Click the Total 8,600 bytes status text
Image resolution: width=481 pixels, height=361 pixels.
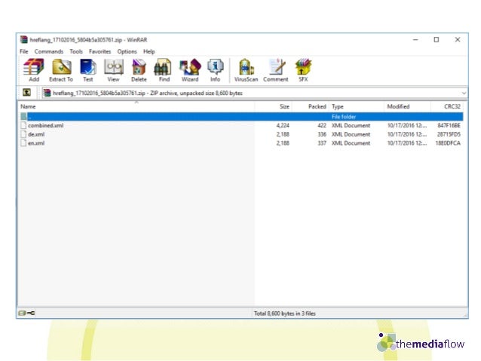(x=285, y=314)
